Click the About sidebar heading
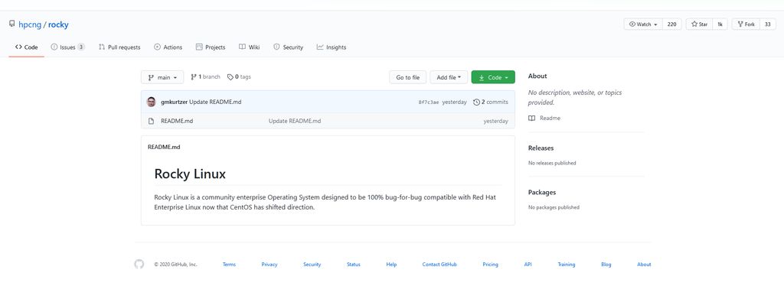Image resolution: width=784 pixels, height=286 pixels. pyautogui.click(x=537, y=76)
